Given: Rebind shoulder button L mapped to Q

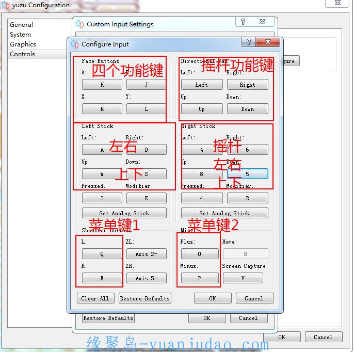Looking at the screenshot, I should pyautogui.click(x=102, y=254).
